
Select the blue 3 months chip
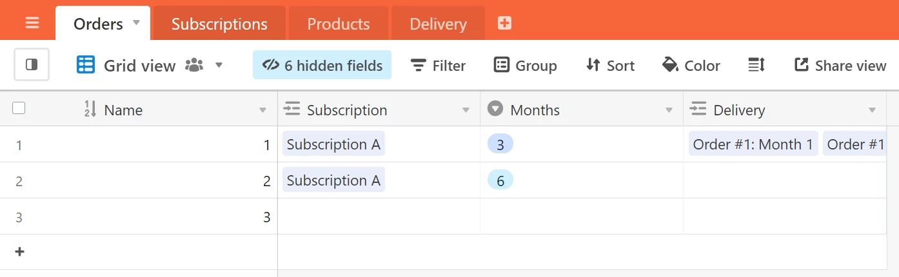pyautogui.click(x=500, y=144)
